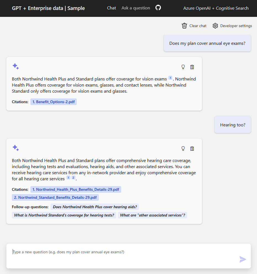The image size is (257, 274).
Task: Switch to the Ask a question tab
Action: tap(136, 8)
